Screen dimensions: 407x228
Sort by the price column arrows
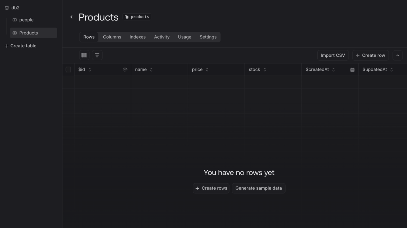tap(207, 70)
